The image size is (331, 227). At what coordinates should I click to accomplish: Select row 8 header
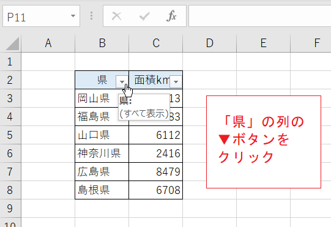(10, 190)
